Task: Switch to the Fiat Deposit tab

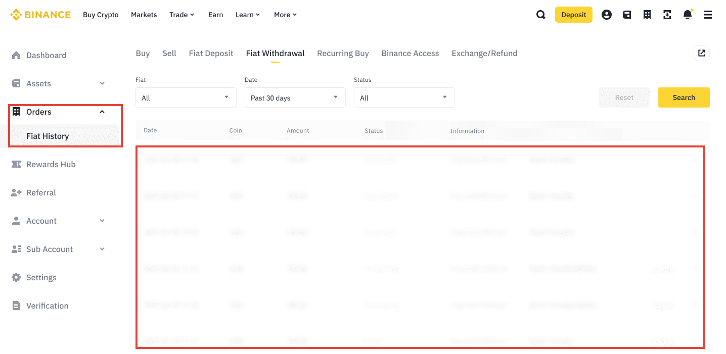Action: (211, 53)
